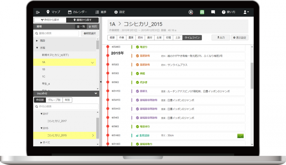Image resolution: width=286 pixels, height=165 pixels.
Task: Open 設定 via the gear icon
Action: pos(116,12)
